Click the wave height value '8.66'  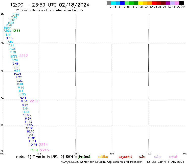(17, 70)
